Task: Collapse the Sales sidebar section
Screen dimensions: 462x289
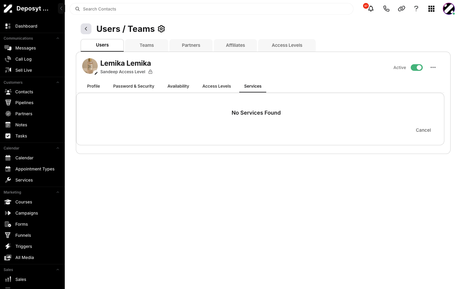Action: 58,270
